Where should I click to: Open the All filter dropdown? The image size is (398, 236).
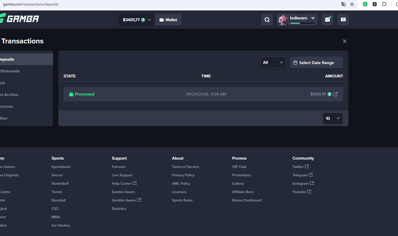(x=273, y=63)
